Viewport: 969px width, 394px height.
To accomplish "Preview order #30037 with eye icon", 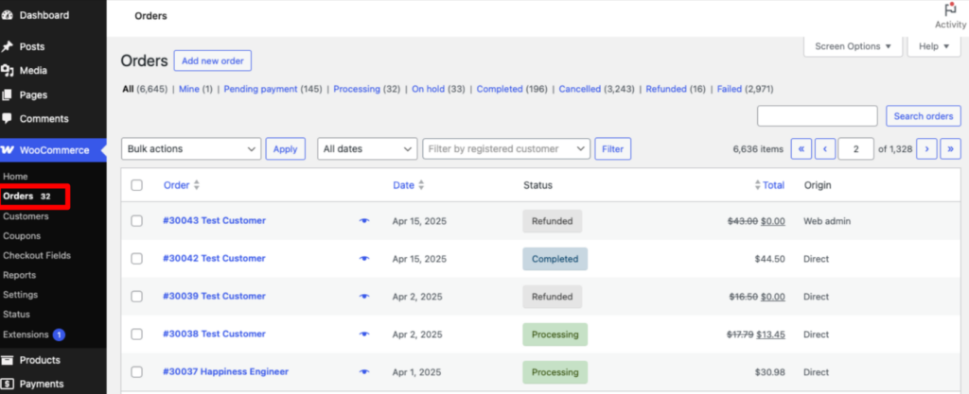I will [x=364, y=372].
